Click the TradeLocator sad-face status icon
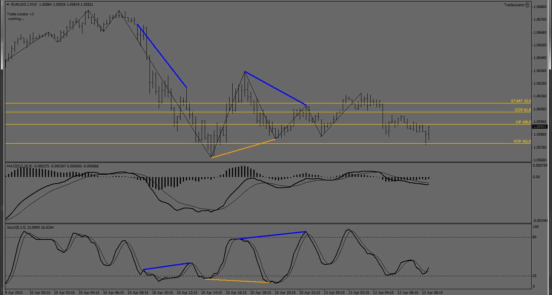Image resolution: width=552 pixels, height=295 pixels. pos(527,5)
